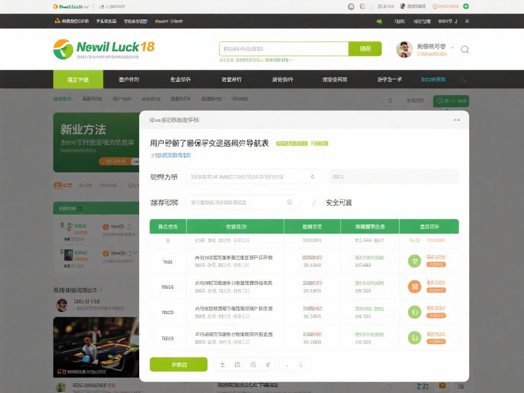
Task: Click the green checkmark icon in the last table row
Action: pyautogui.click(x=414, y=338)
